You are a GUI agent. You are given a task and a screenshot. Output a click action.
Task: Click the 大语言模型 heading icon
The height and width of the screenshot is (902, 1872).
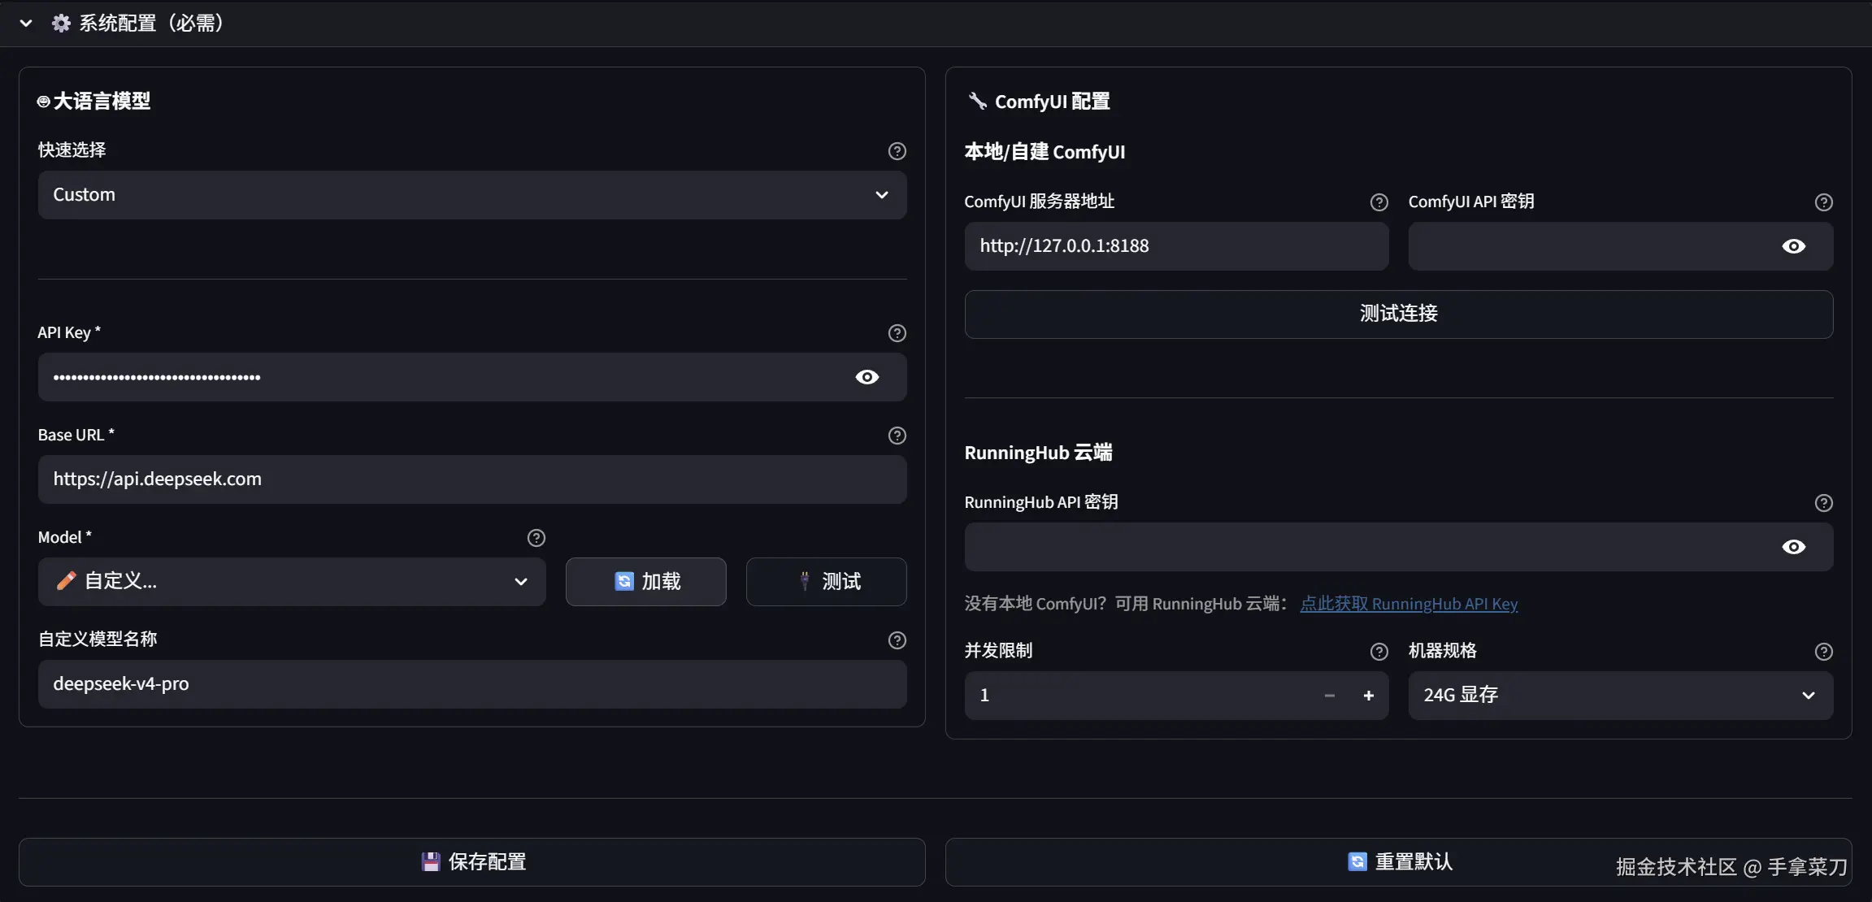[x=44, y=102]
